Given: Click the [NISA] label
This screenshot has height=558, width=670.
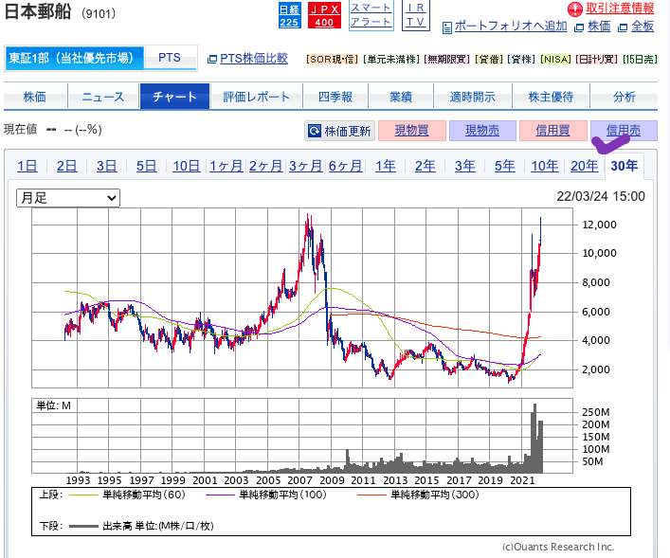Looking at the screenshot, I should point(555,60).
